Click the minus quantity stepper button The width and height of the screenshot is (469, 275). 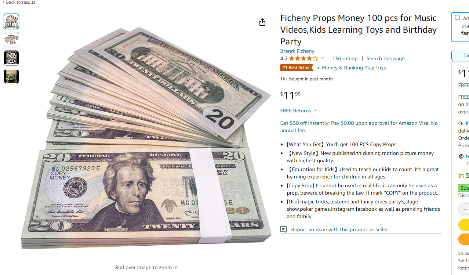pyautogui.click(x=464, y=209)
